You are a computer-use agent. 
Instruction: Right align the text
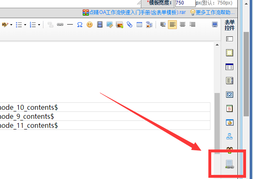click(x=192, y=25)
